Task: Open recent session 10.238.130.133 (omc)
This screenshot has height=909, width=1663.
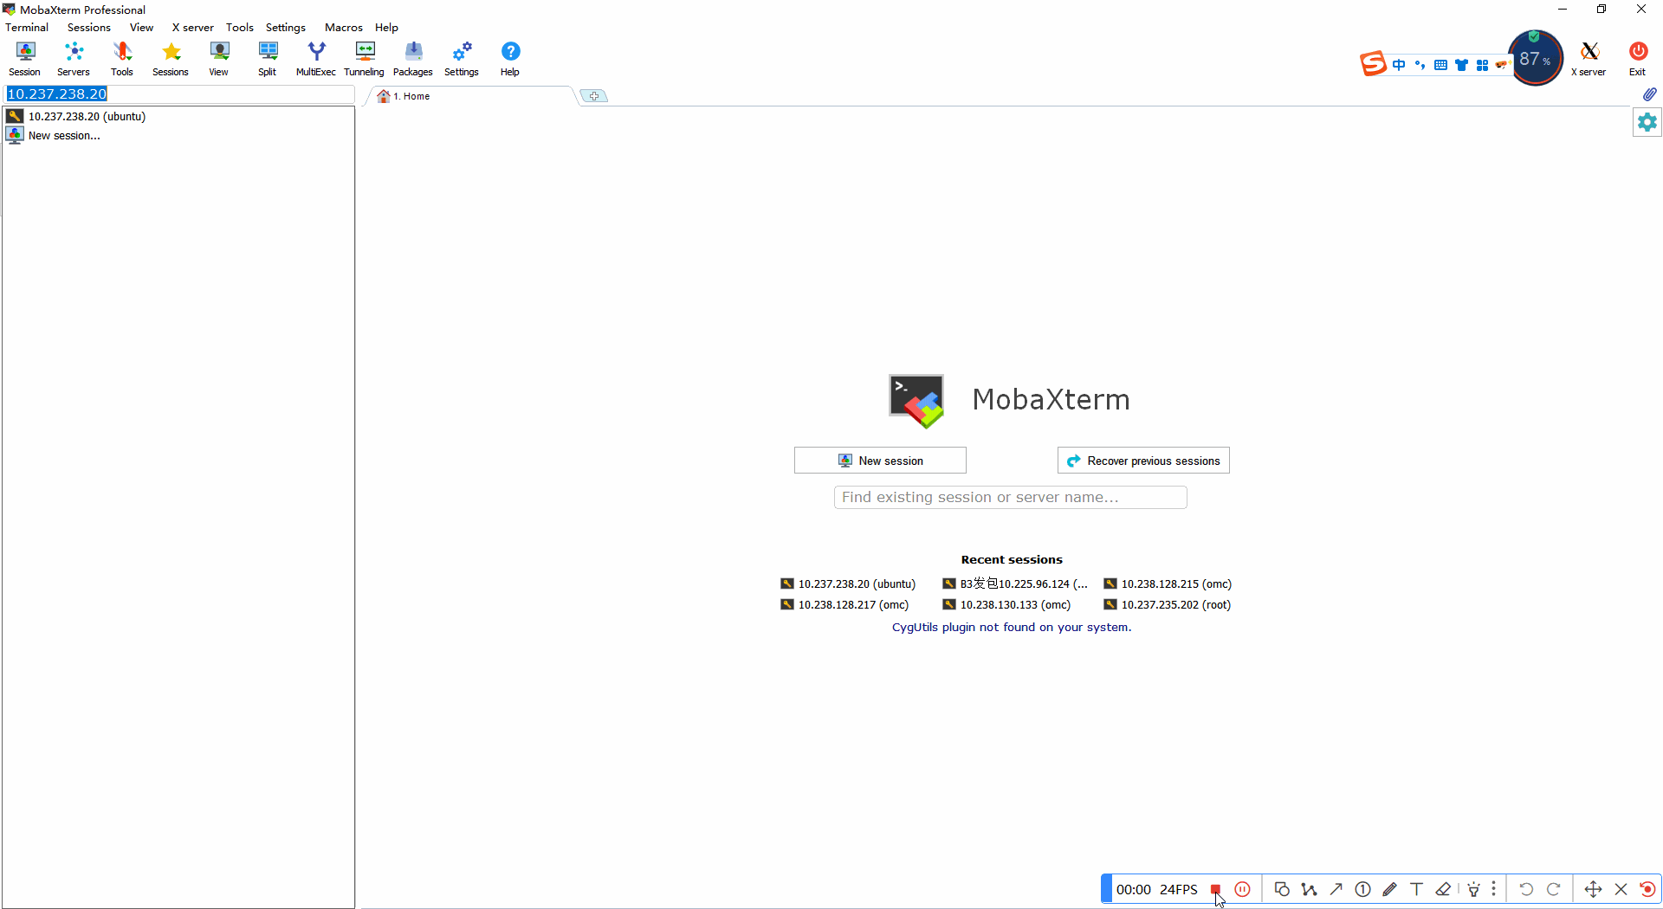Action: coord(1006,605)
